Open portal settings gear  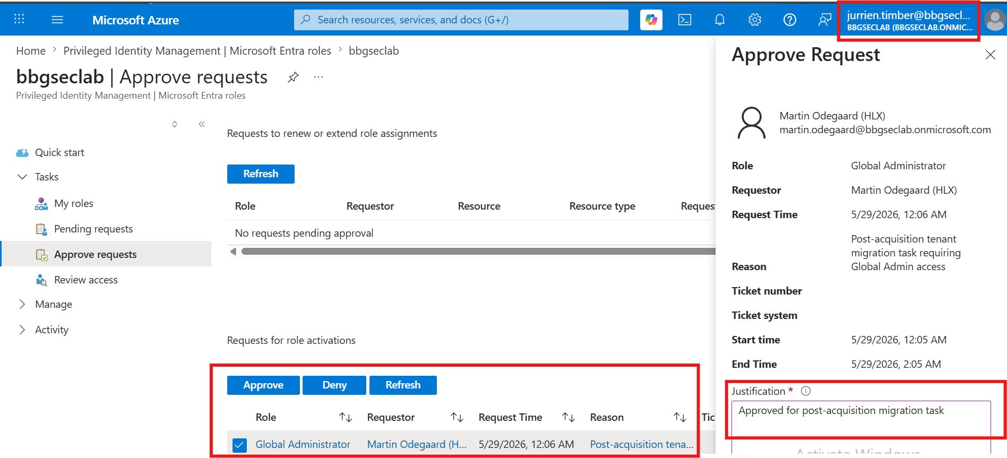pos(755,20)
